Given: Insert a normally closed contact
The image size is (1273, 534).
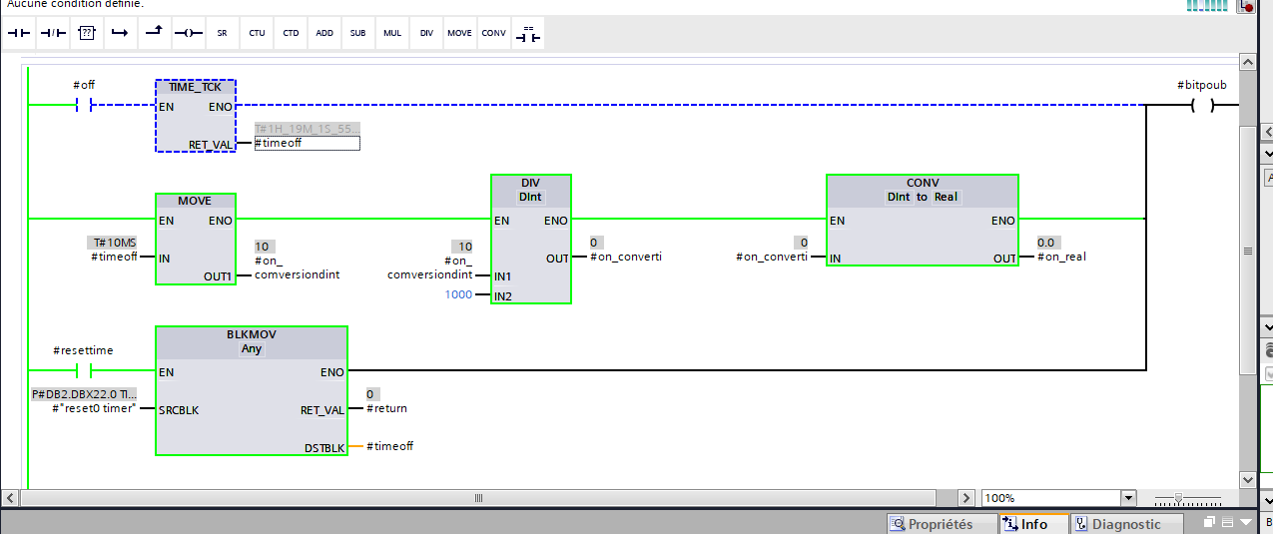Looking at the screenshot, I should tap(53, 33).
